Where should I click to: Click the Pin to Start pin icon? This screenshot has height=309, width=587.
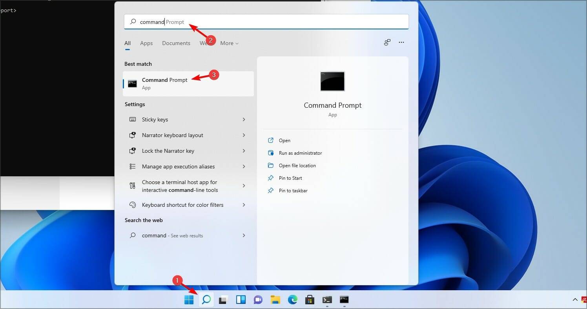[271, 178]
